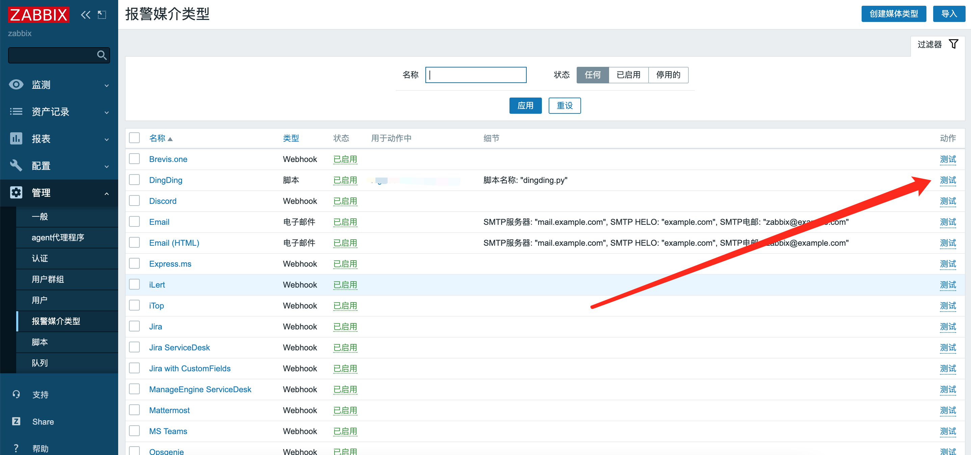Image resolution: width=971 pixels, height=455 pixels.
Task: Click 已启用 status in Email row
Action: point(345,222)
